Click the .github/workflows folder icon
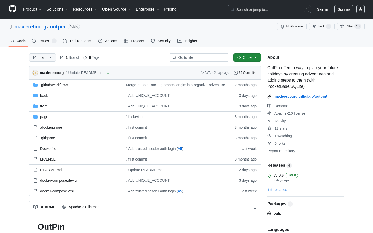 (x=35, y=85)
